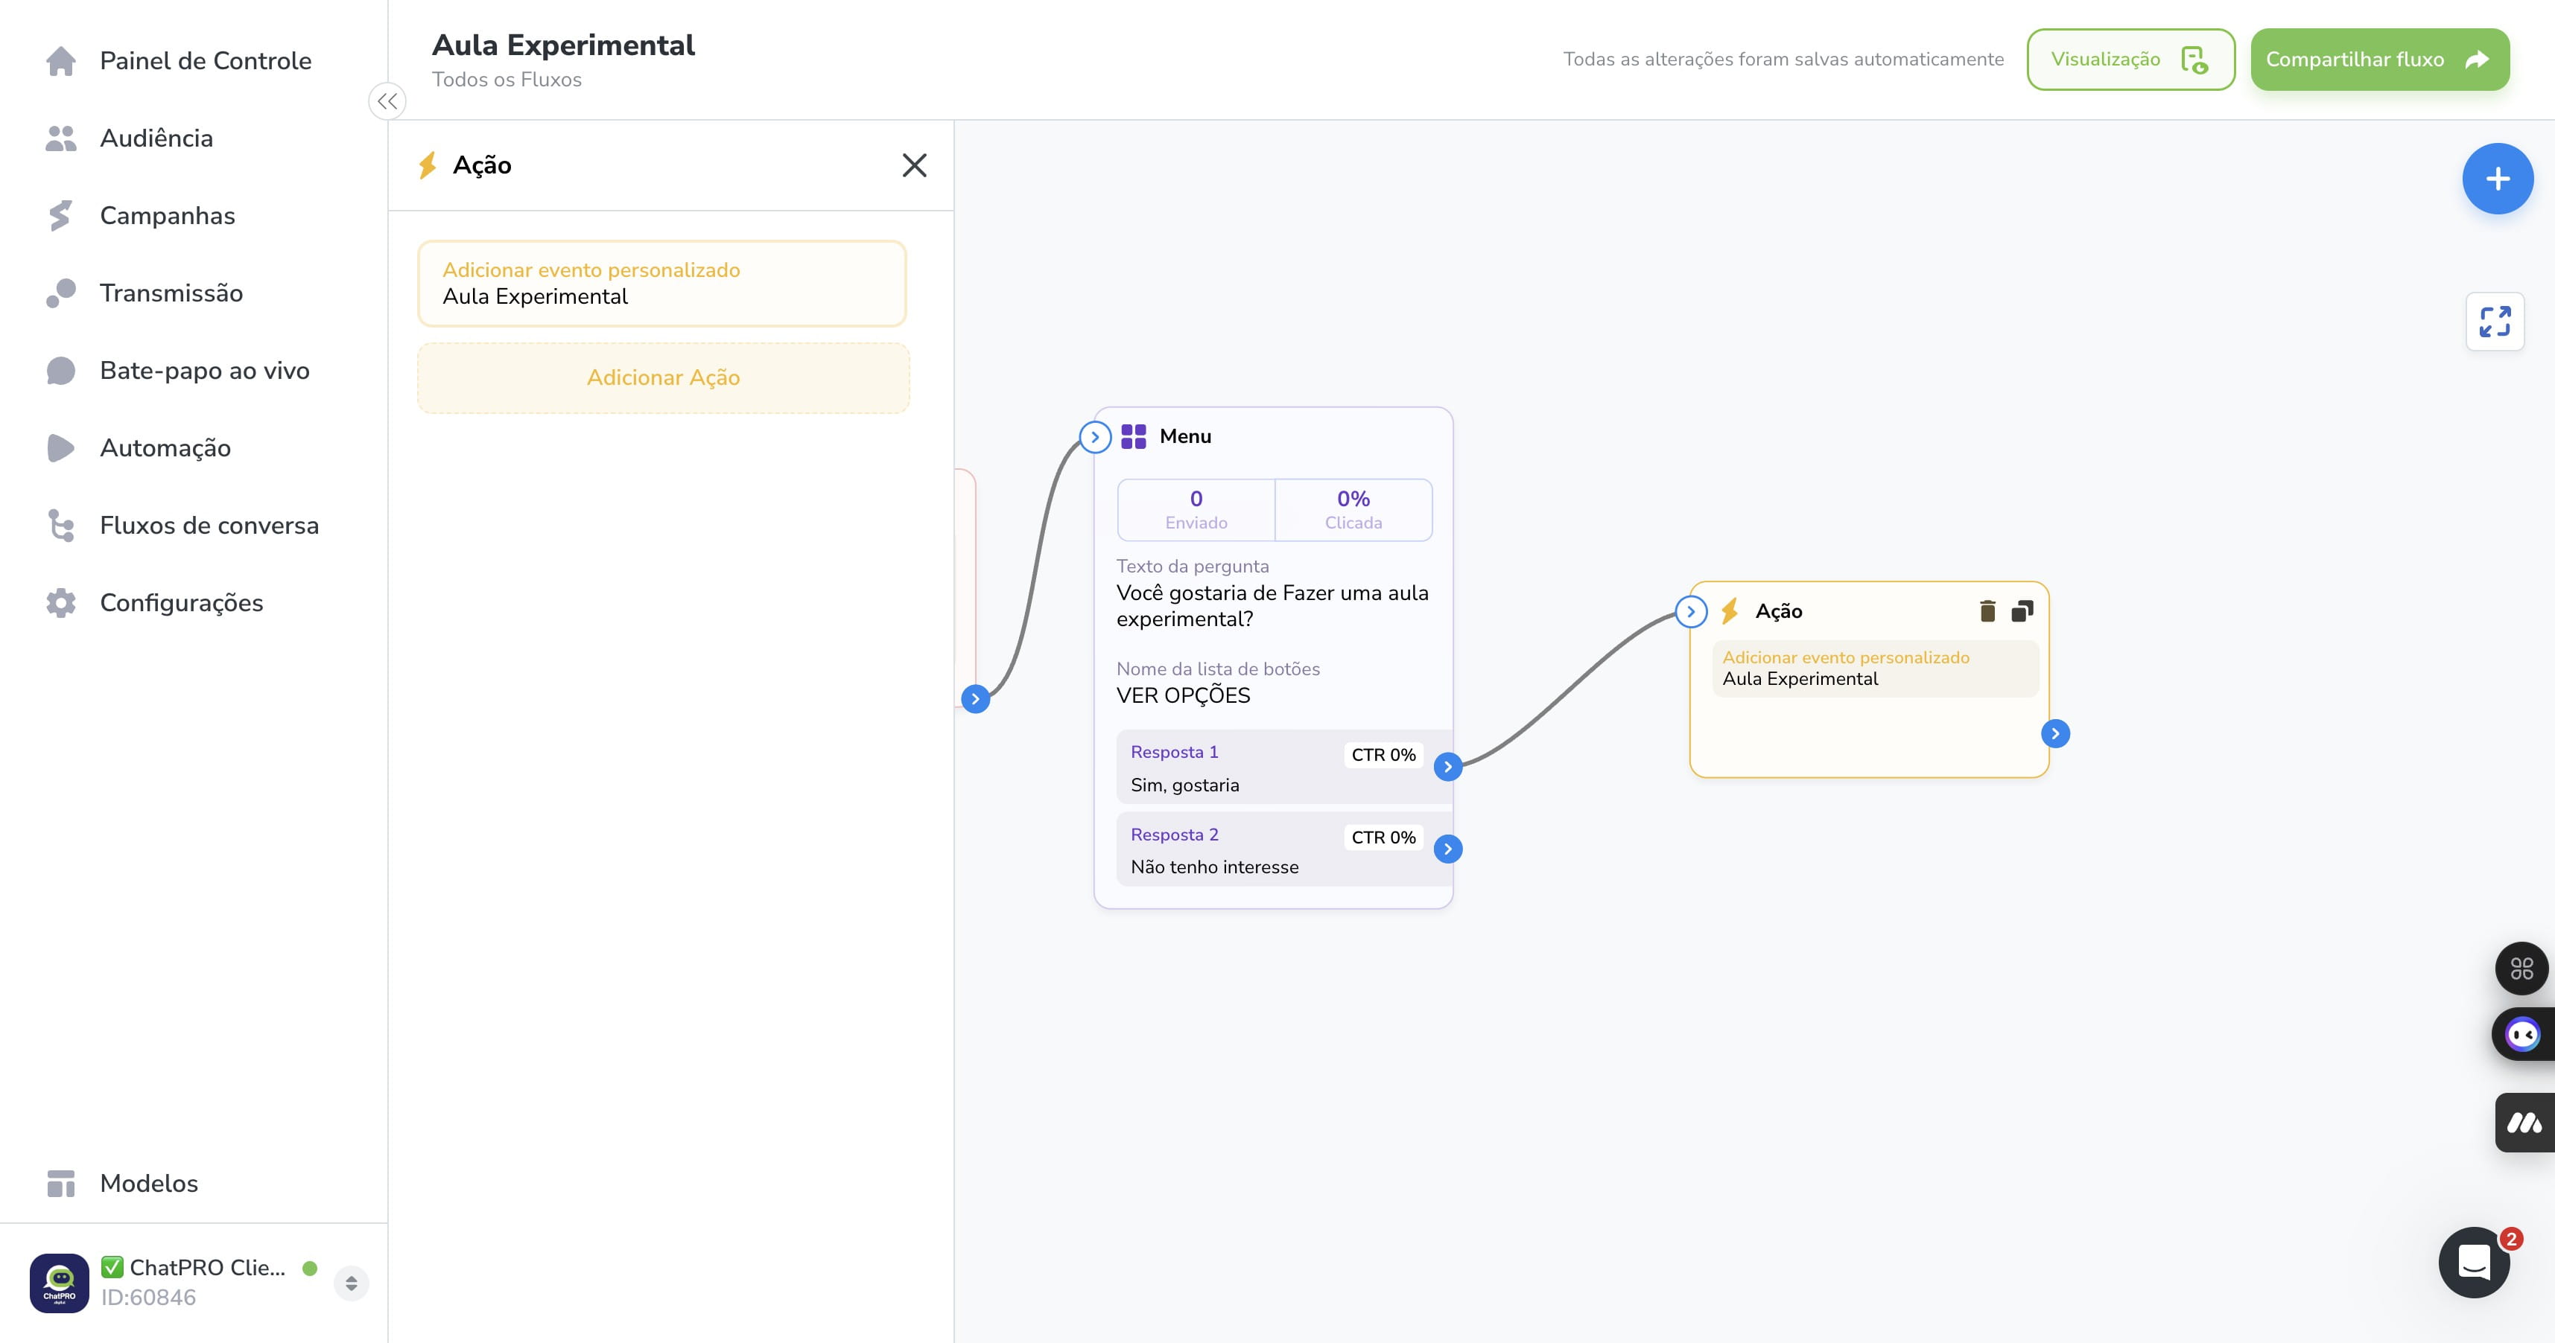Click Resposta 2 output connector arrow

click(x=1448, y=849)
